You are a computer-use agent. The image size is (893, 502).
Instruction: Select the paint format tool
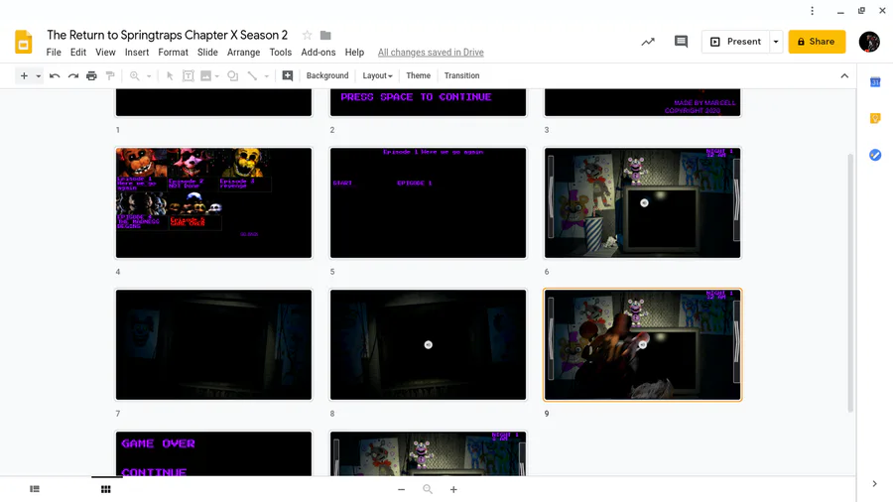(110, 75)
